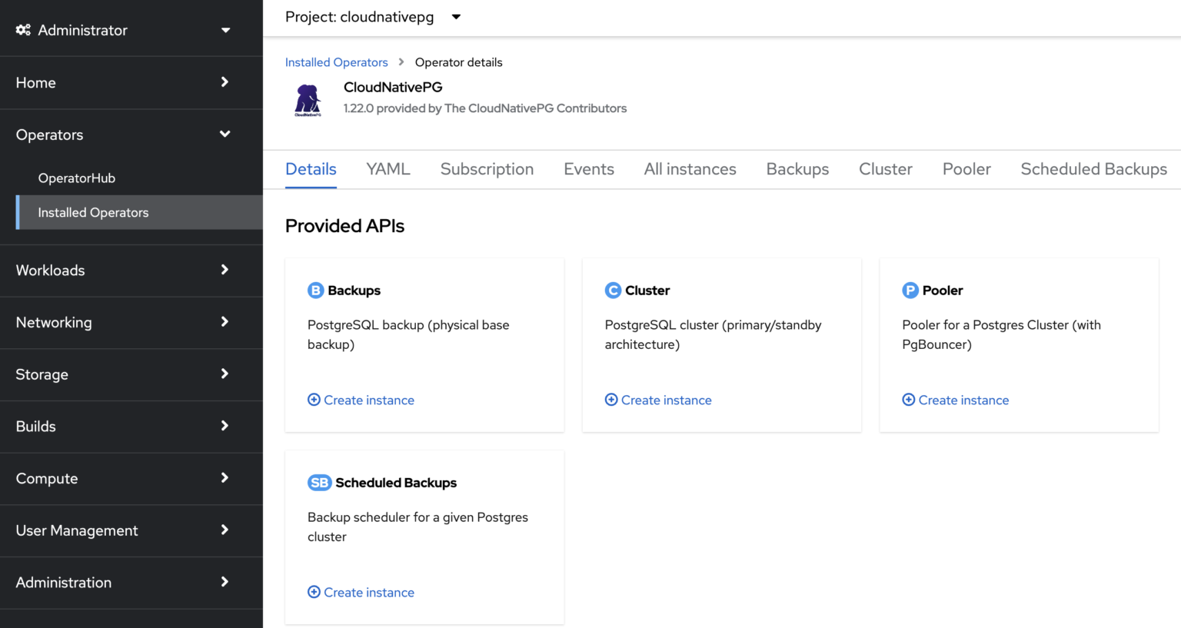Click plus icon in Cluster card
Image resolution: width=1181 pixels, height=628 pixels.
[x=611, y=400]
